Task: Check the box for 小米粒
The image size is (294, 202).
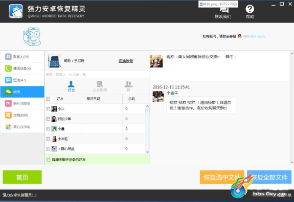Action: coord(48,139)
